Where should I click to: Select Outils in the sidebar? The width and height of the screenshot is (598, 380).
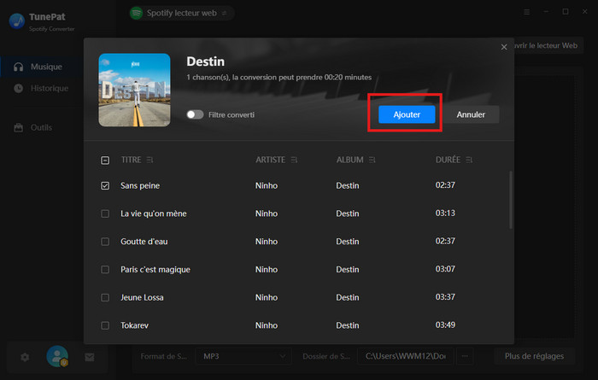(x=41, y=127)
